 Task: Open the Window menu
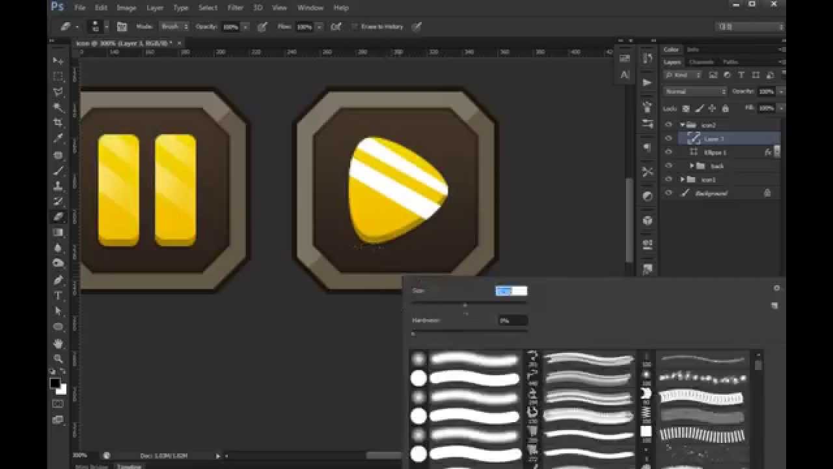point(310,8)
